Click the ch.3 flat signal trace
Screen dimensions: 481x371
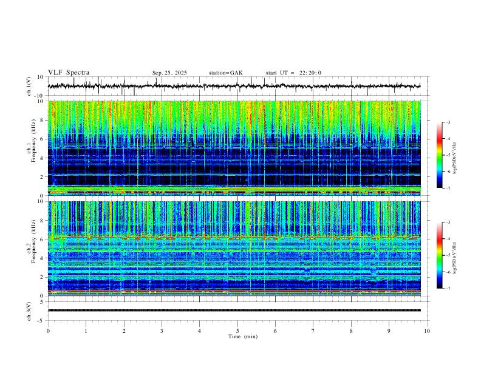(x=234, y=310)
